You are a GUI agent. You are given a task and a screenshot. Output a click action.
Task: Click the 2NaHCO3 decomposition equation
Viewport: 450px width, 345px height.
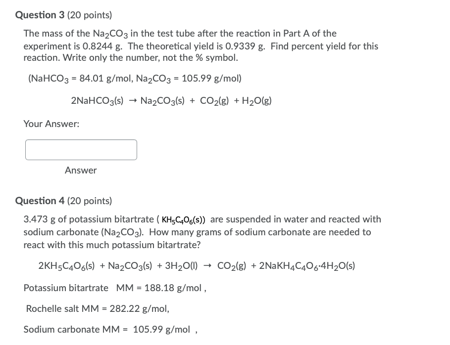click(x=172, y=100)
